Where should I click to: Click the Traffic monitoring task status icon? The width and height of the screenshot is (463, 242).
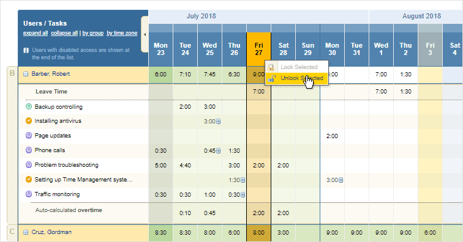pyautogui.click(x=29, y=194)
